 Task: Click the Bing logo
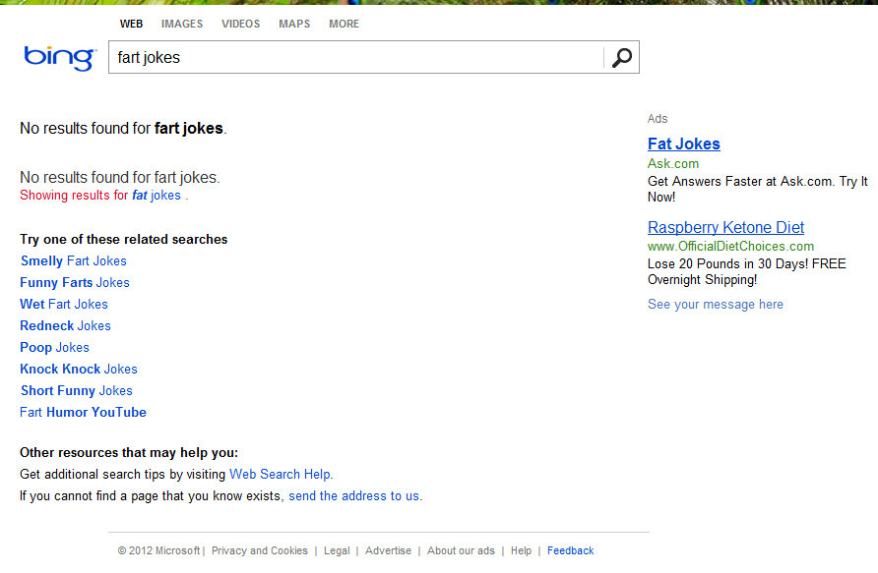click(x=57, y=58)
